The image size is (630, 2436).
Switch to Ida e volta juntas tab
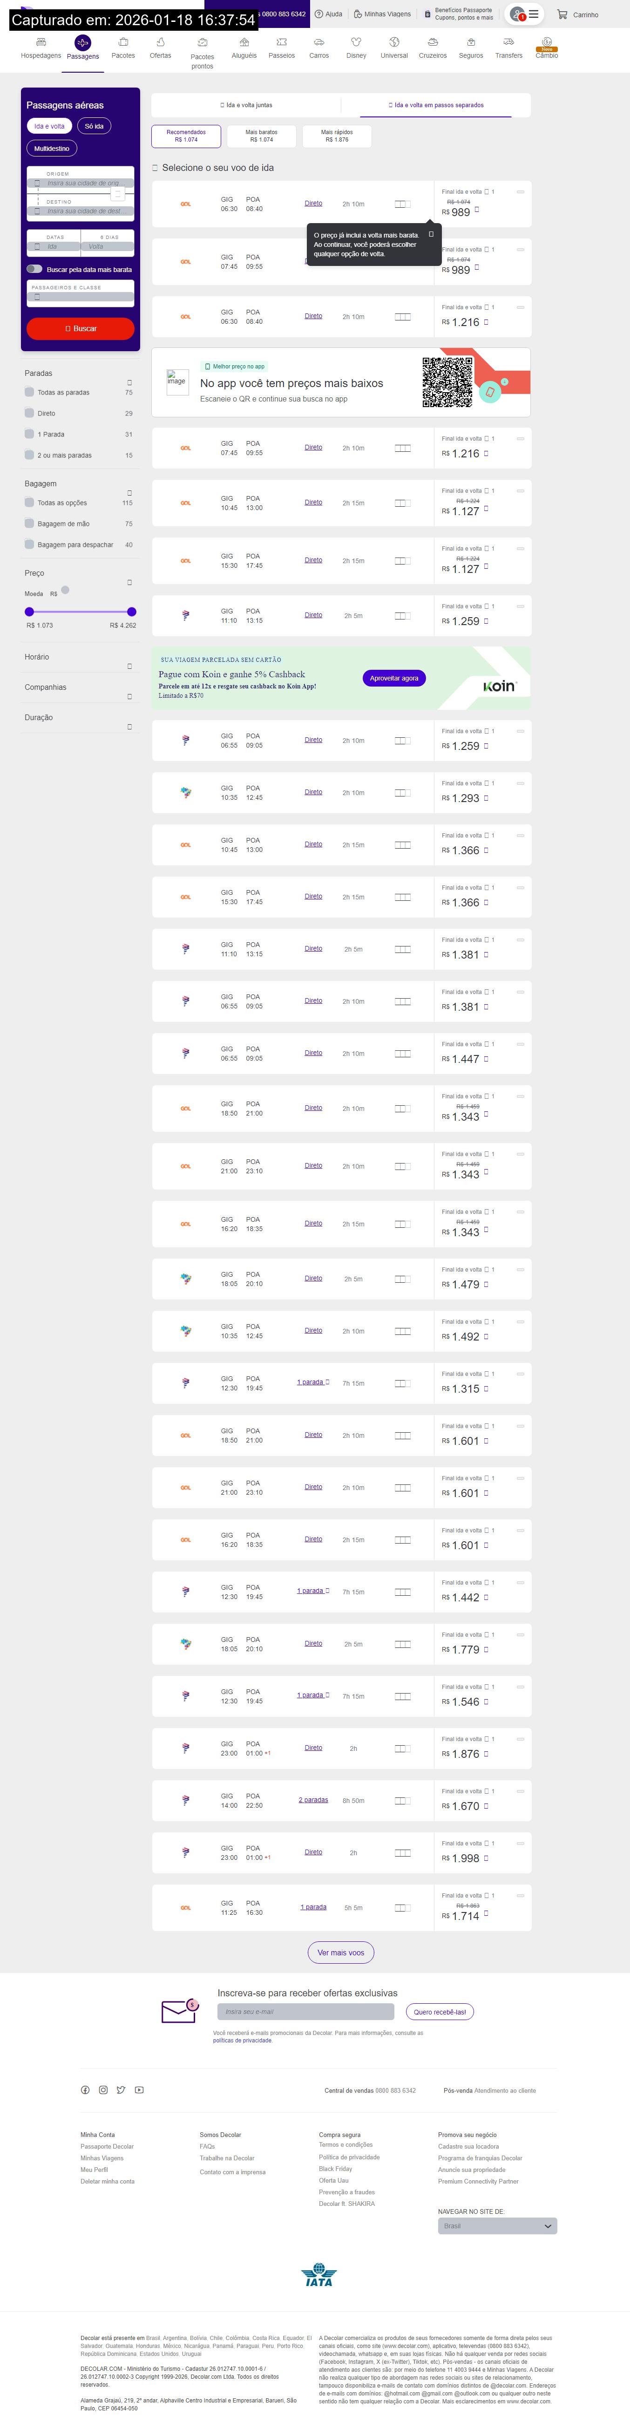point(246,105)
